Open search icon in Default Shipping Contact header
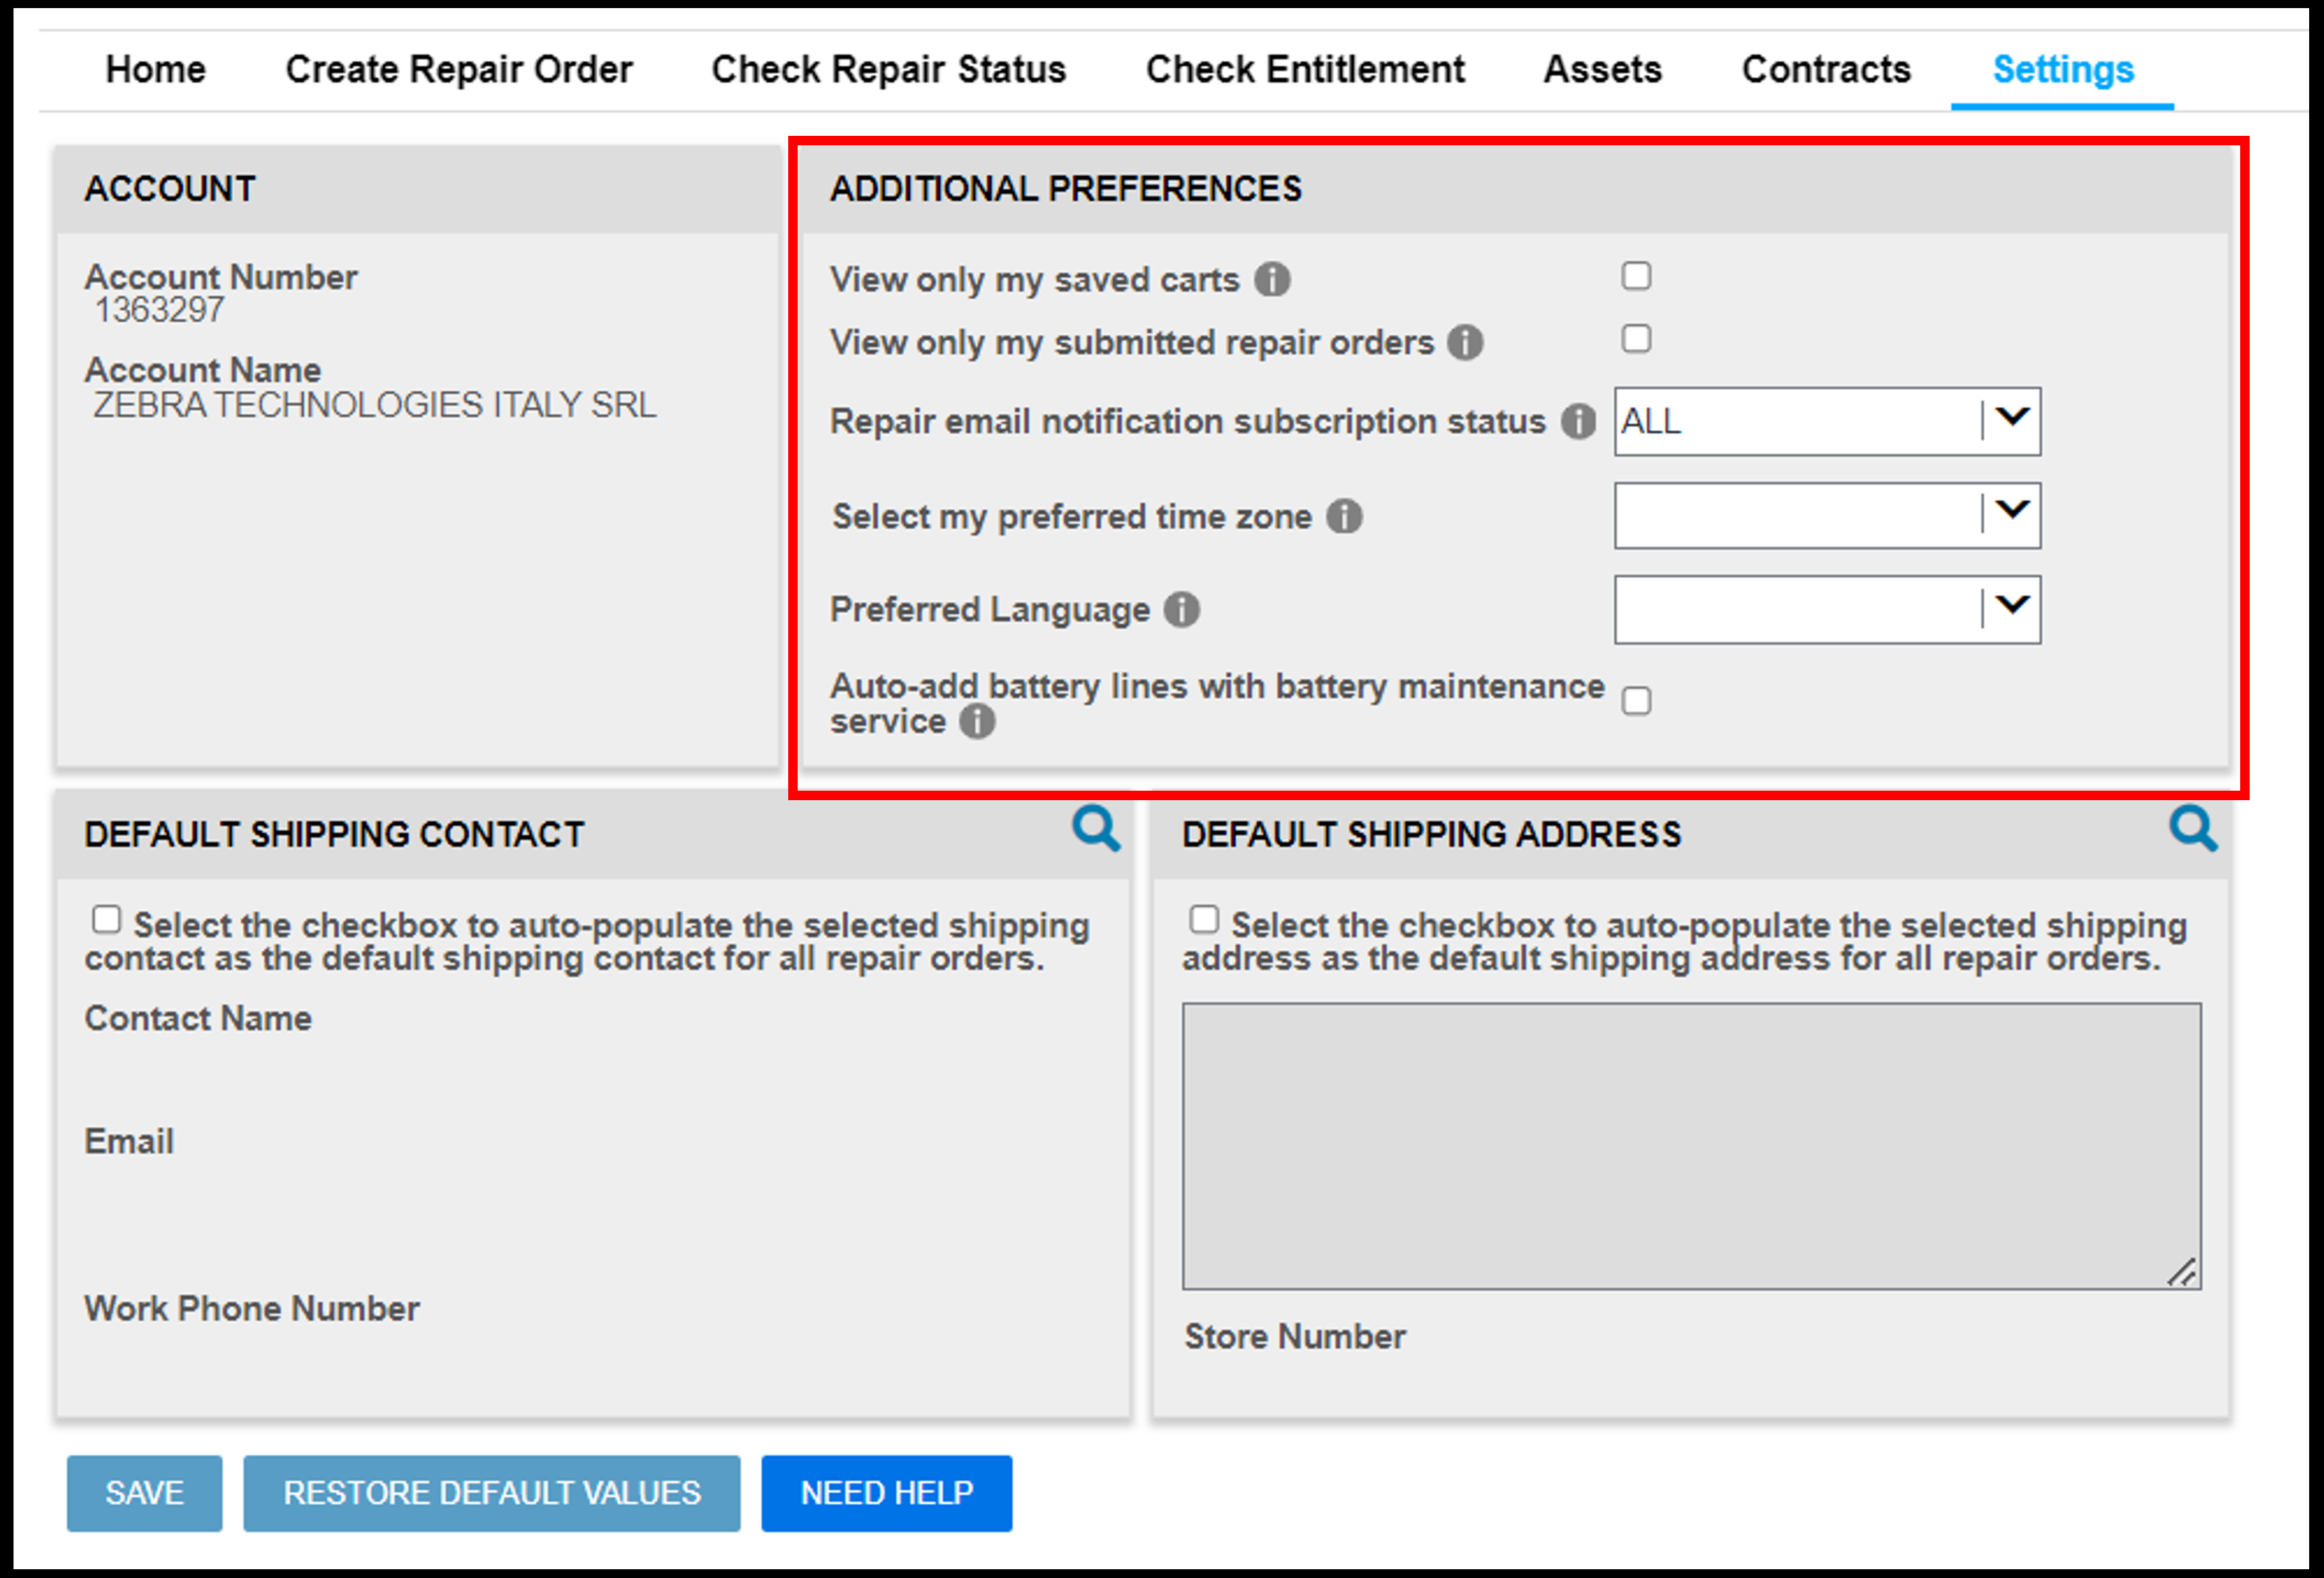Screen dimensions: 2324x1578 [1096, 829]
